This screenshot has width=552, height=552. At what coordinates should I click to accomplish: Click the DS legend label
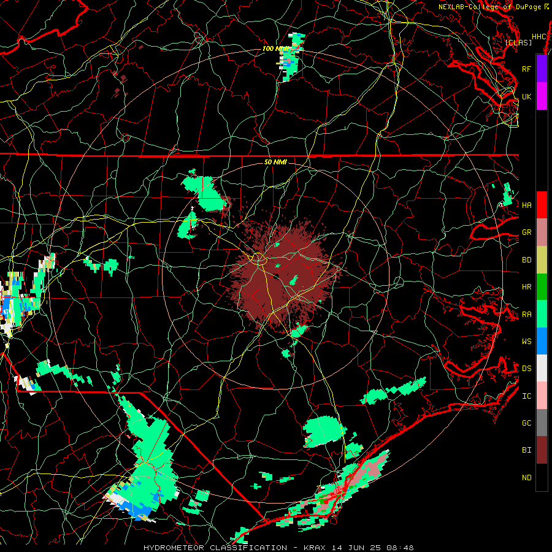526,369
